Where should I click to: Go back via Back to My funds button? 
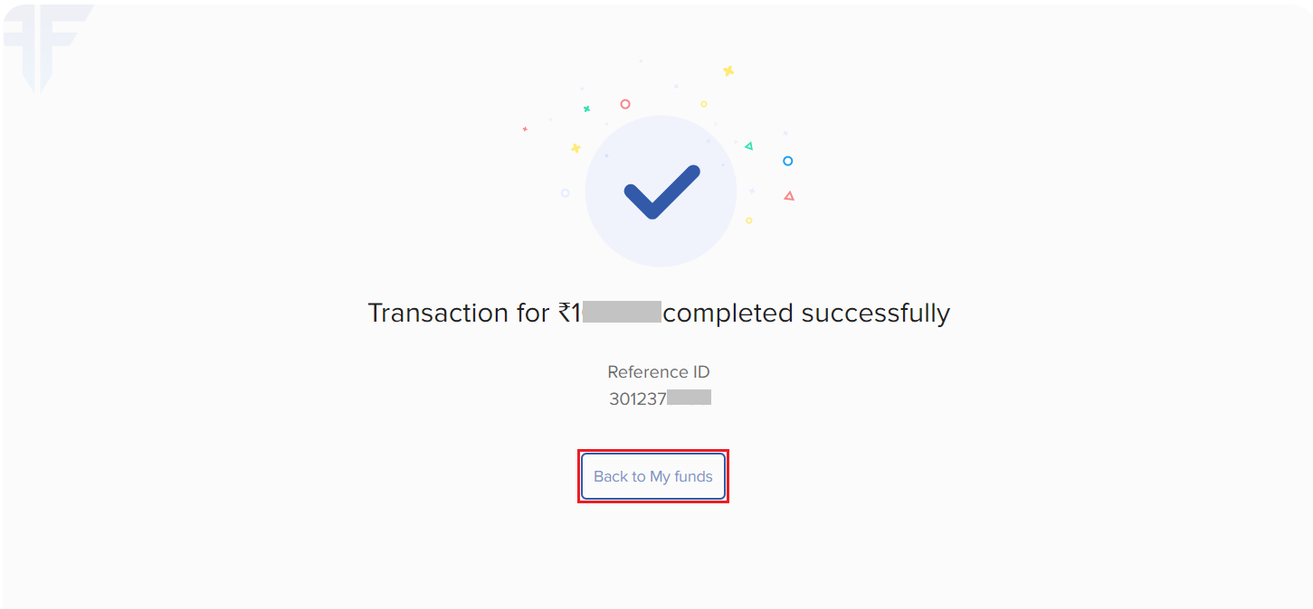(x=653, y=476)
